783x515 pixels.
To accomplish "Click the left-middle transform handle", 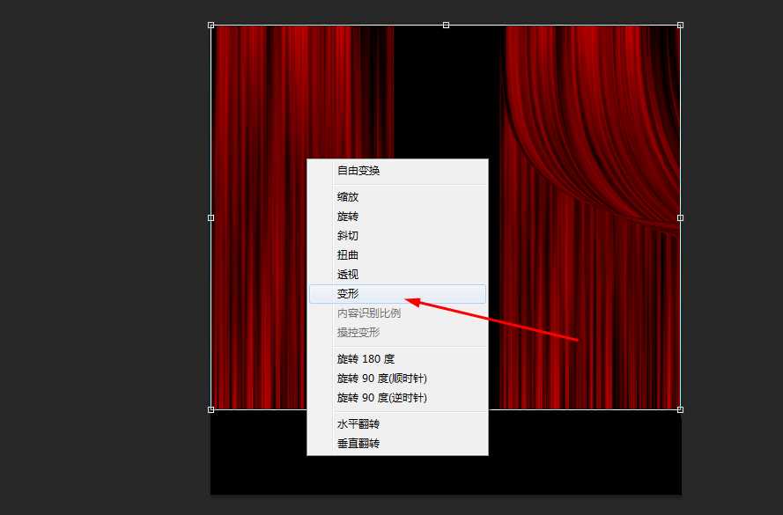I will coord(211,217).
